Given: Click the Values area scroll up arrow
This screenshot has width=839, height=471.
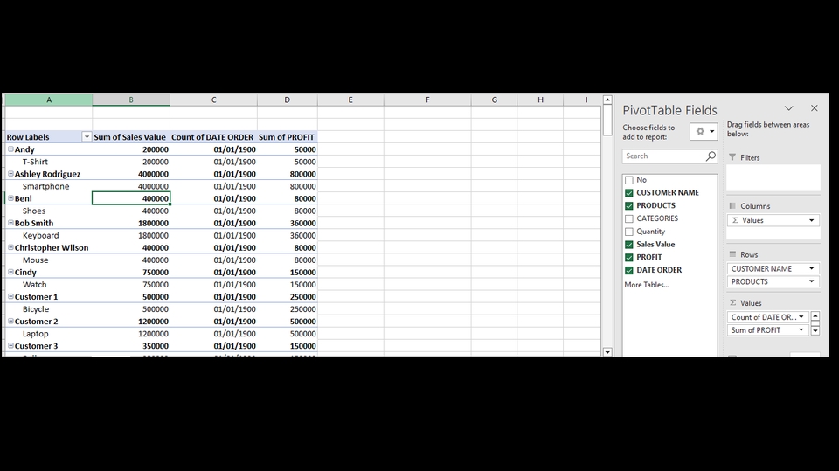Looking at the screenshot, I should coord(815,316).
